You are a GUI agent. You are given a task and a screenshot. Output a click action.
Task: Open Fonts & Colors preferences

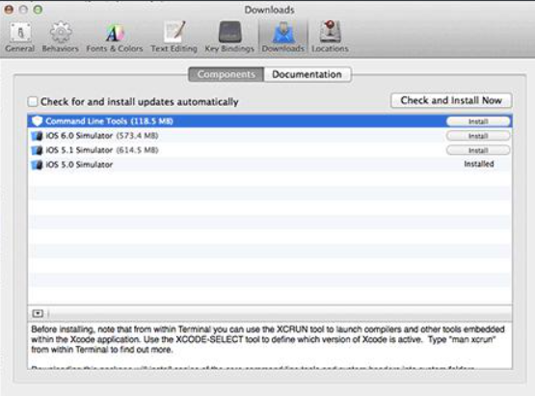(x=115, y=37)
